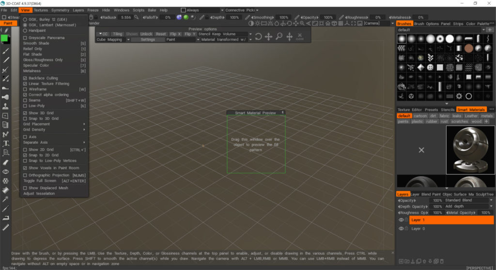Select the Eraser tool in left toolbar

5,162
